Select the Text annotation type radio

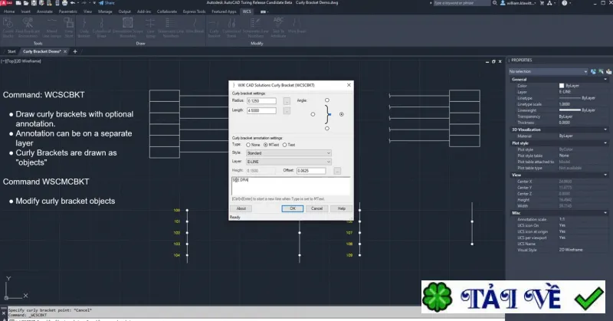(284, 145)
